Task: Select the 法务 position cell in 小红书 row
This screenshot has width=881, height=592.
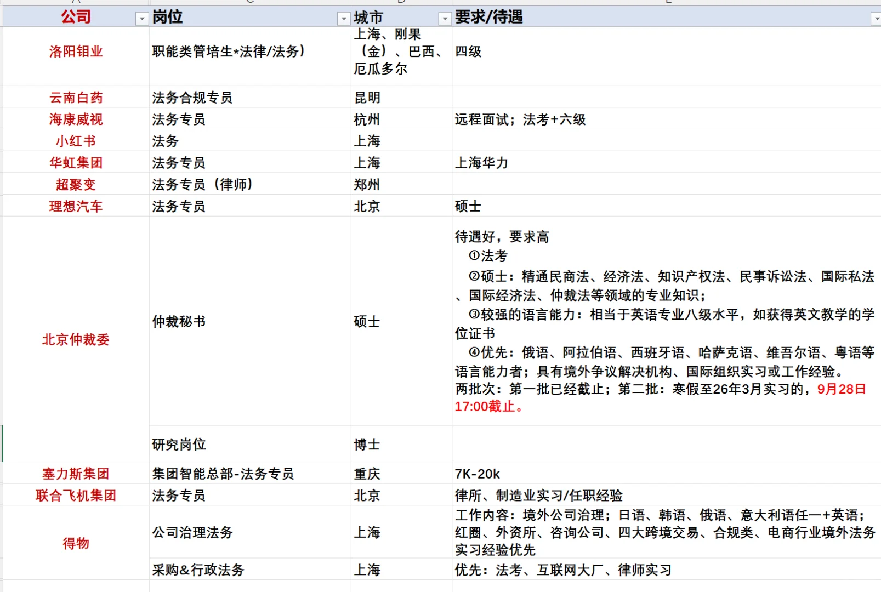Action: (x=250, y=141)
